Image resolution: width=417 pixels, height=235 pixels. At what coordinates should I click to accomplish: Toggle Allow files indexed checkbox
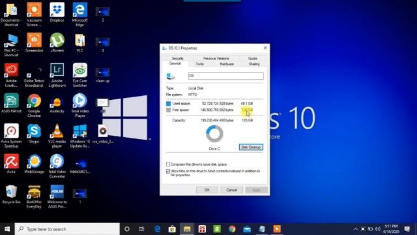pyautogui.click(x=168, y=171)
